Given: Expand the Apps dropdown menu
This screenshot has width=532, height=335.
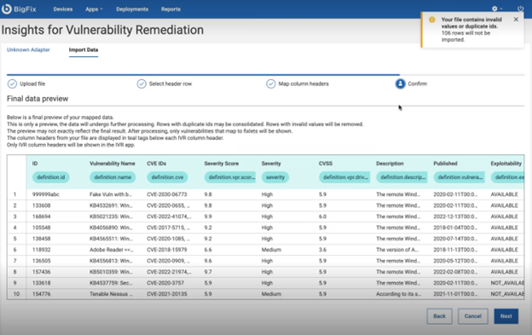Looking at the screenshot, I should (94, 9).
